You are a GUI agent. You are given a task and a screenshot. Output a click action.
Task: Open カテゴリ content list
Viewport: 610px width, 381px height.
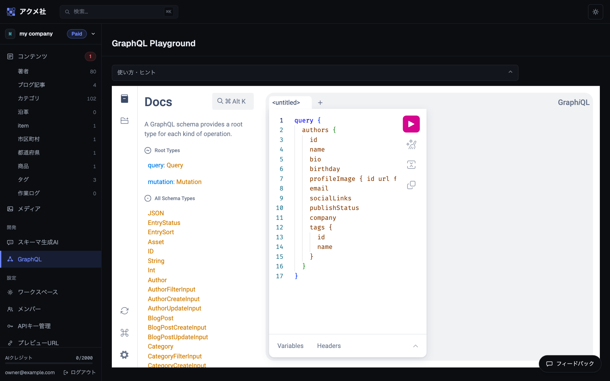click(56, 98)
